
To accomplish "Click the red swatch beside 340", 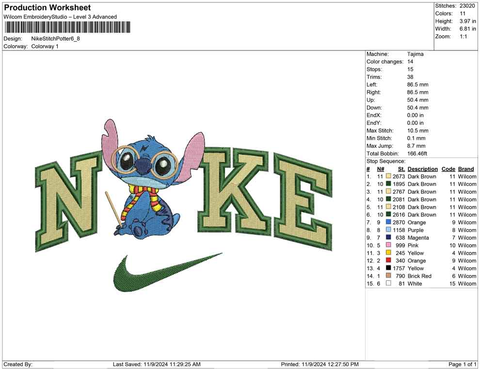I will click(x=388, y=260).
